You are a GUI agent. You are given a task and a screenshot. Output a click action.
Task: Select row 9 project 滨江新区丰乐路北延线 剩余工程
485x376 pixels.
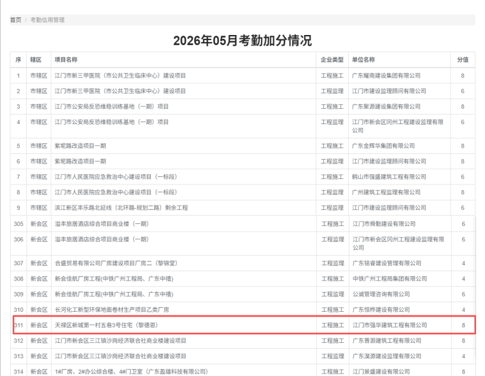(121, 207)
